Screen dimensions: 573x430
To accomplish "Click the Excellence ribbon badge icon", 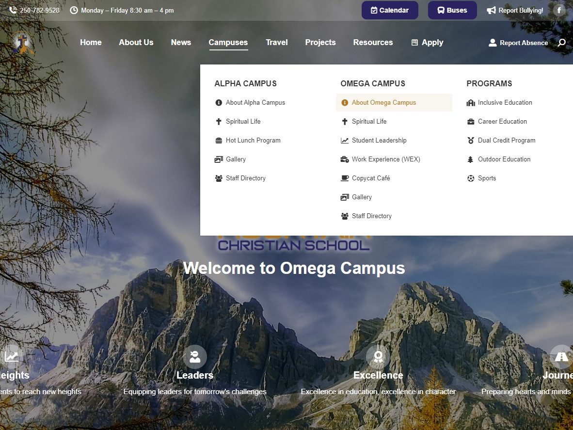I will tap(378, 357).
